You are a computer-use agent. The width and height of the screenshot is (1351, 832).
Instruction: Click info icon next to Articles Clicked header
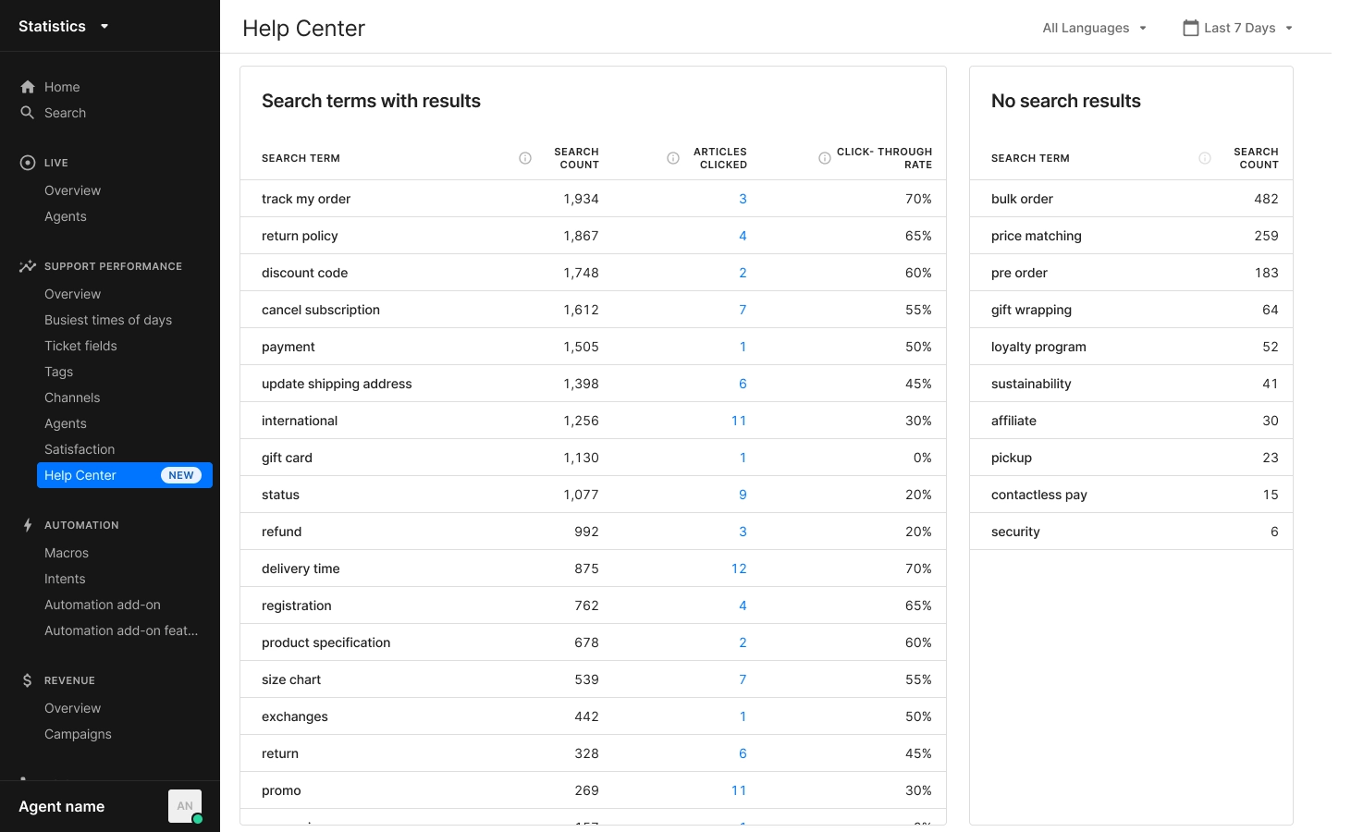(x=673, y=158)
